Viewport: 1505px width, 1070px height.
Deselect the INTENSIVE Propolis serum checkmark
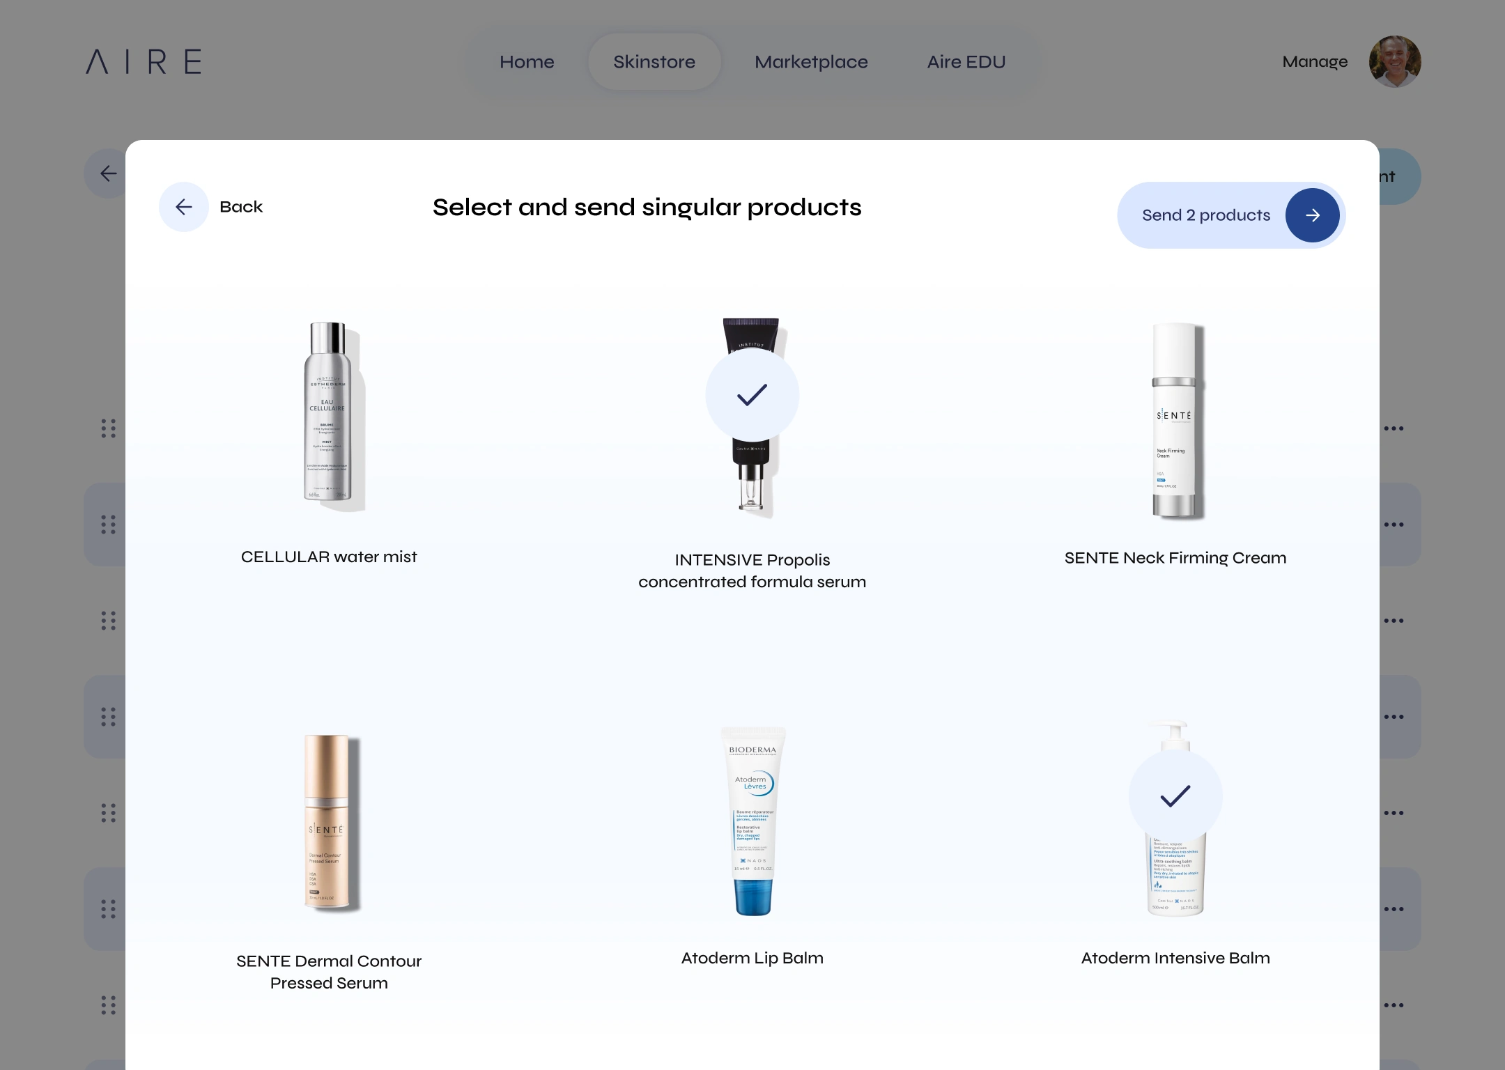pos(752,395)
